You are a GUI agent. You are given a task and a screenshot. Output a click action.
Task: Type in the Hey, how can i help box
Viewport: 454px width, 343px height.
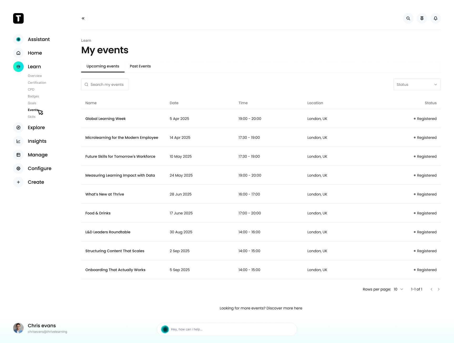point(227,329)
